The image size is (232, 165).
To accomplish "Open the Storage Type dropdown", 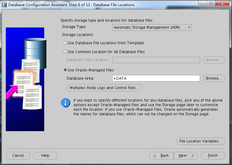I will [152, 27].
